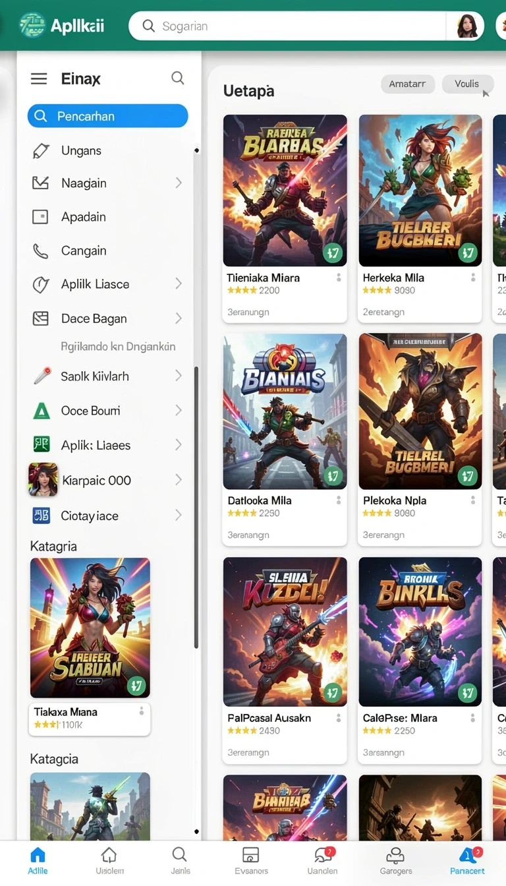The image size is (506, 886).
Task: Switch to the Uaolem tab
Action: click(x=109, y=861)
